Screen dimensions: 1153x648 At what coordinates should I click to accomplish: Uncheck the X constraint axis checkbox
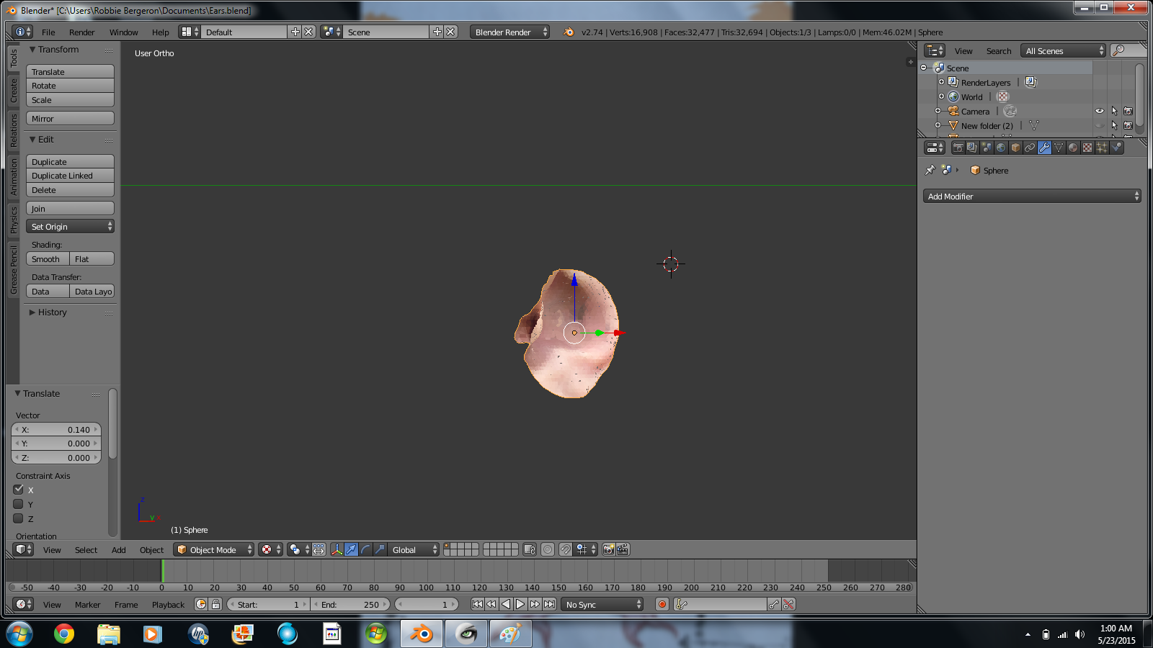(19, 490)
